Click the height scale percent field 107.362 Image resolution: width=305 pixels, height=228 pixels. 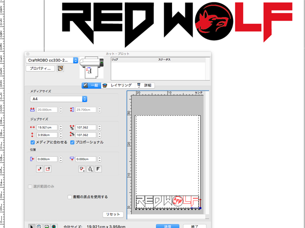pyautogui.click(x=86, y=135)
